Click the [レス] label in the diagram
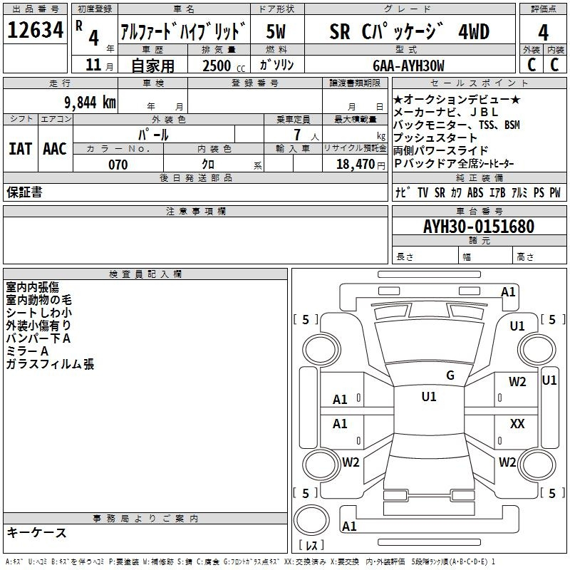The width and height of the screenshot is (570, 570). [x=311, y=546]
